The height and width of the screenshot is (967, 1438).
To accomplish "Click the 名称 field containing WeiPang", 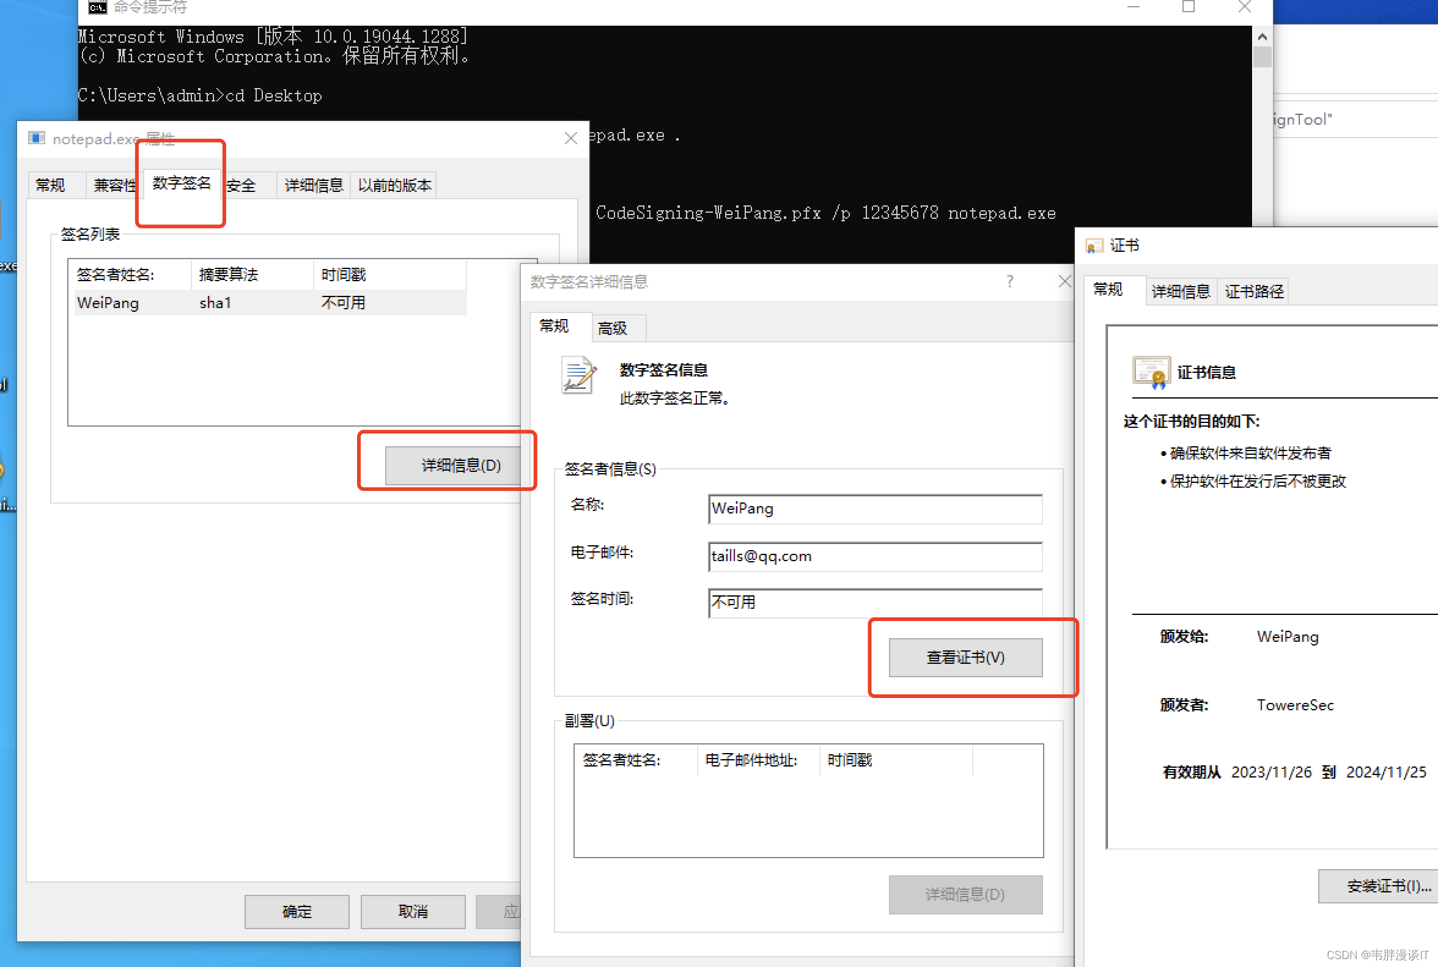I will [876, 509].
